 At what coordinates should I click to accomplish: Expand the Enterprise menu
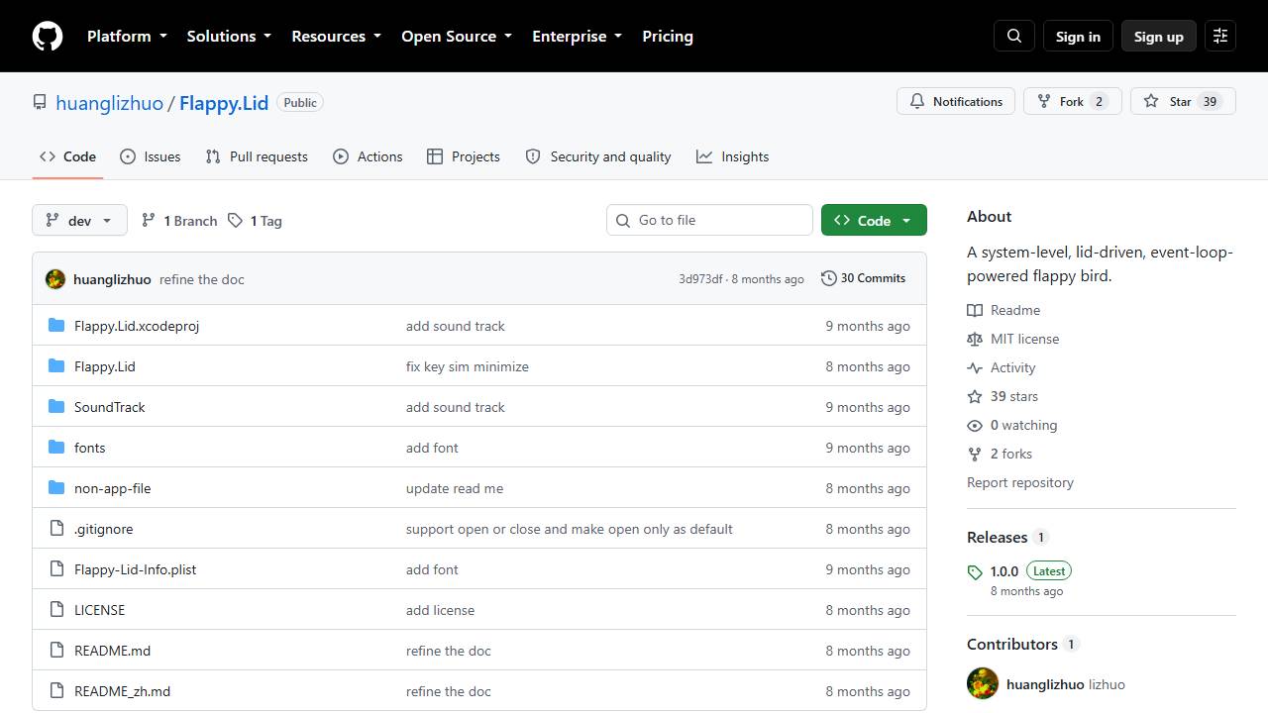[x=578, y=36]
